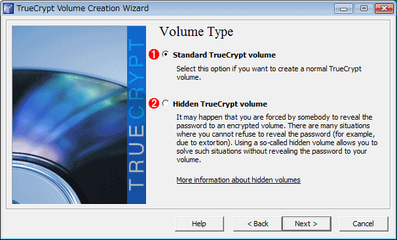397x240 pixels.
Task: Cancel the volume creation wizard
Action: tap(364, 224)
